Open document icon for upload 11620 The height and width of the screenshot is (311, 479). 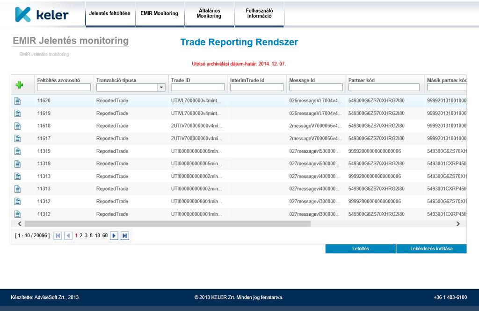18,100
